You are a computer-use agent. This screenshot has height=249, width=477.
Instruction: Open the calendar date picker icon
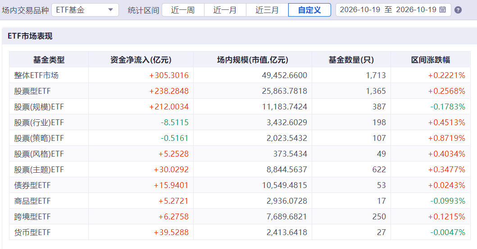pyautogui.click(x=443, y=10)
